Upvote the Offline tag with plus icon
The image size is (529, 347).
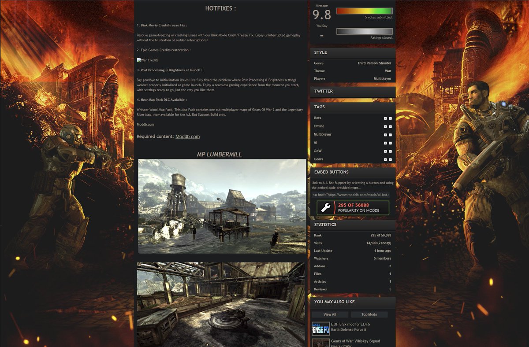(385, 126)
